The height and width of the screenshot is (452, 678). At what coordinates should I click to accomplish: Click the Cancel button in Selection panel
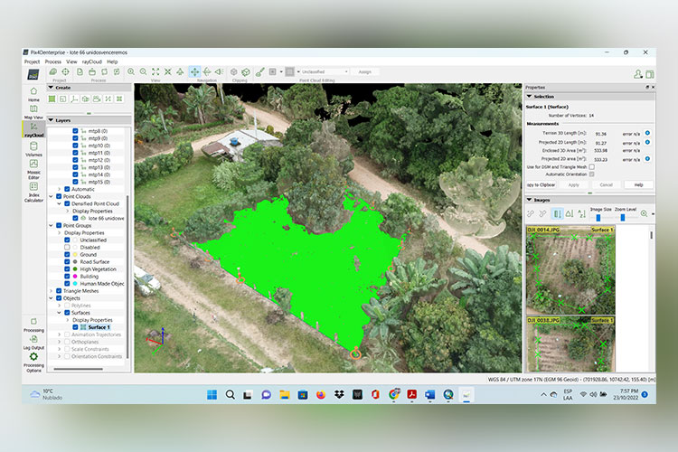606,184
